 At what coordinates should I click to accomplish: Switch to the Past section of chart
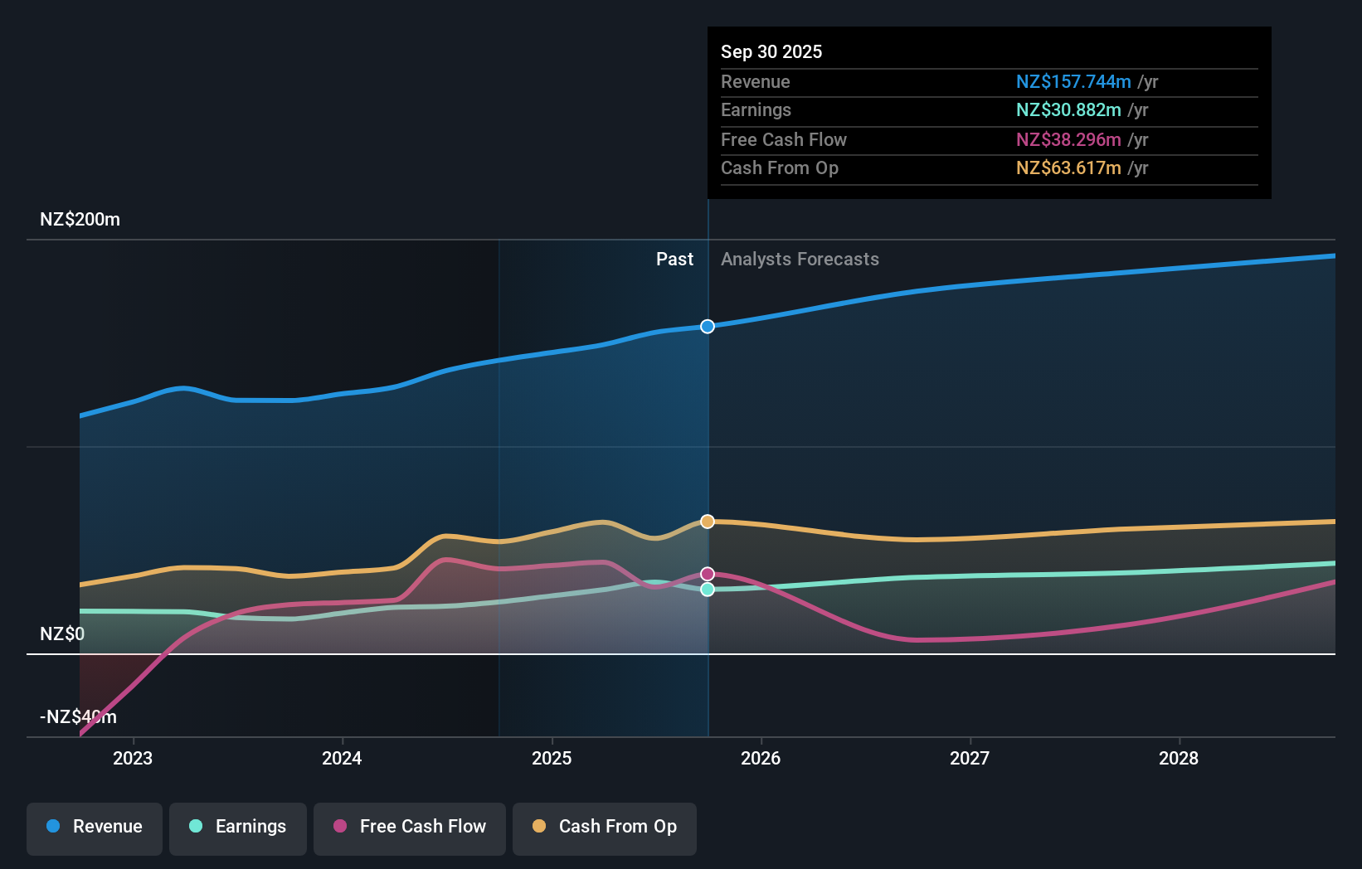click(x=674, y=259)
